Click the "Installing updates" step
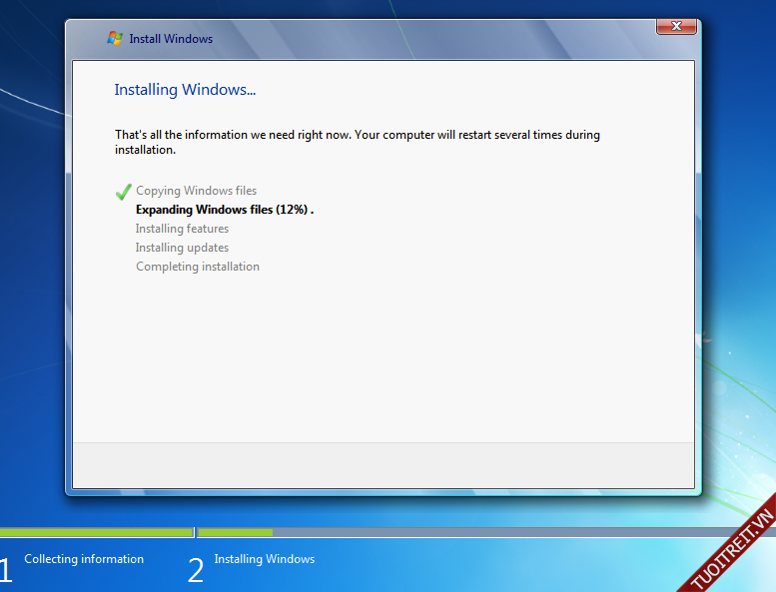Viewport: 776px width, 592px height. (x=182, y=248)
